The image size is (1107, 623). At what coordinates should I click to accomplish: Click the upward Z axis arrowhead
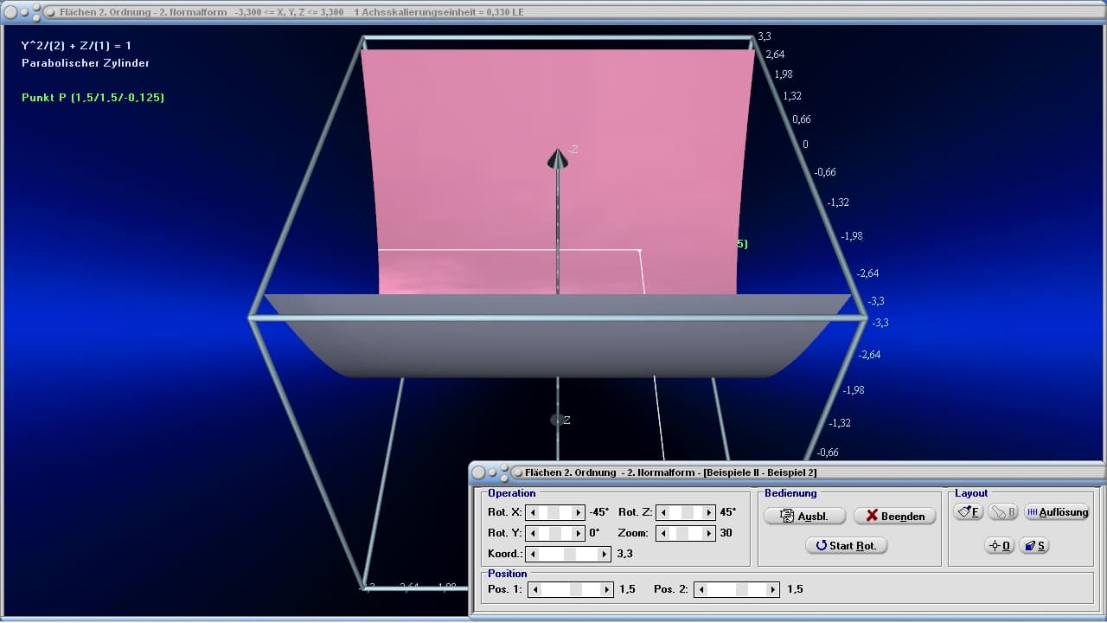coord(558,158)
